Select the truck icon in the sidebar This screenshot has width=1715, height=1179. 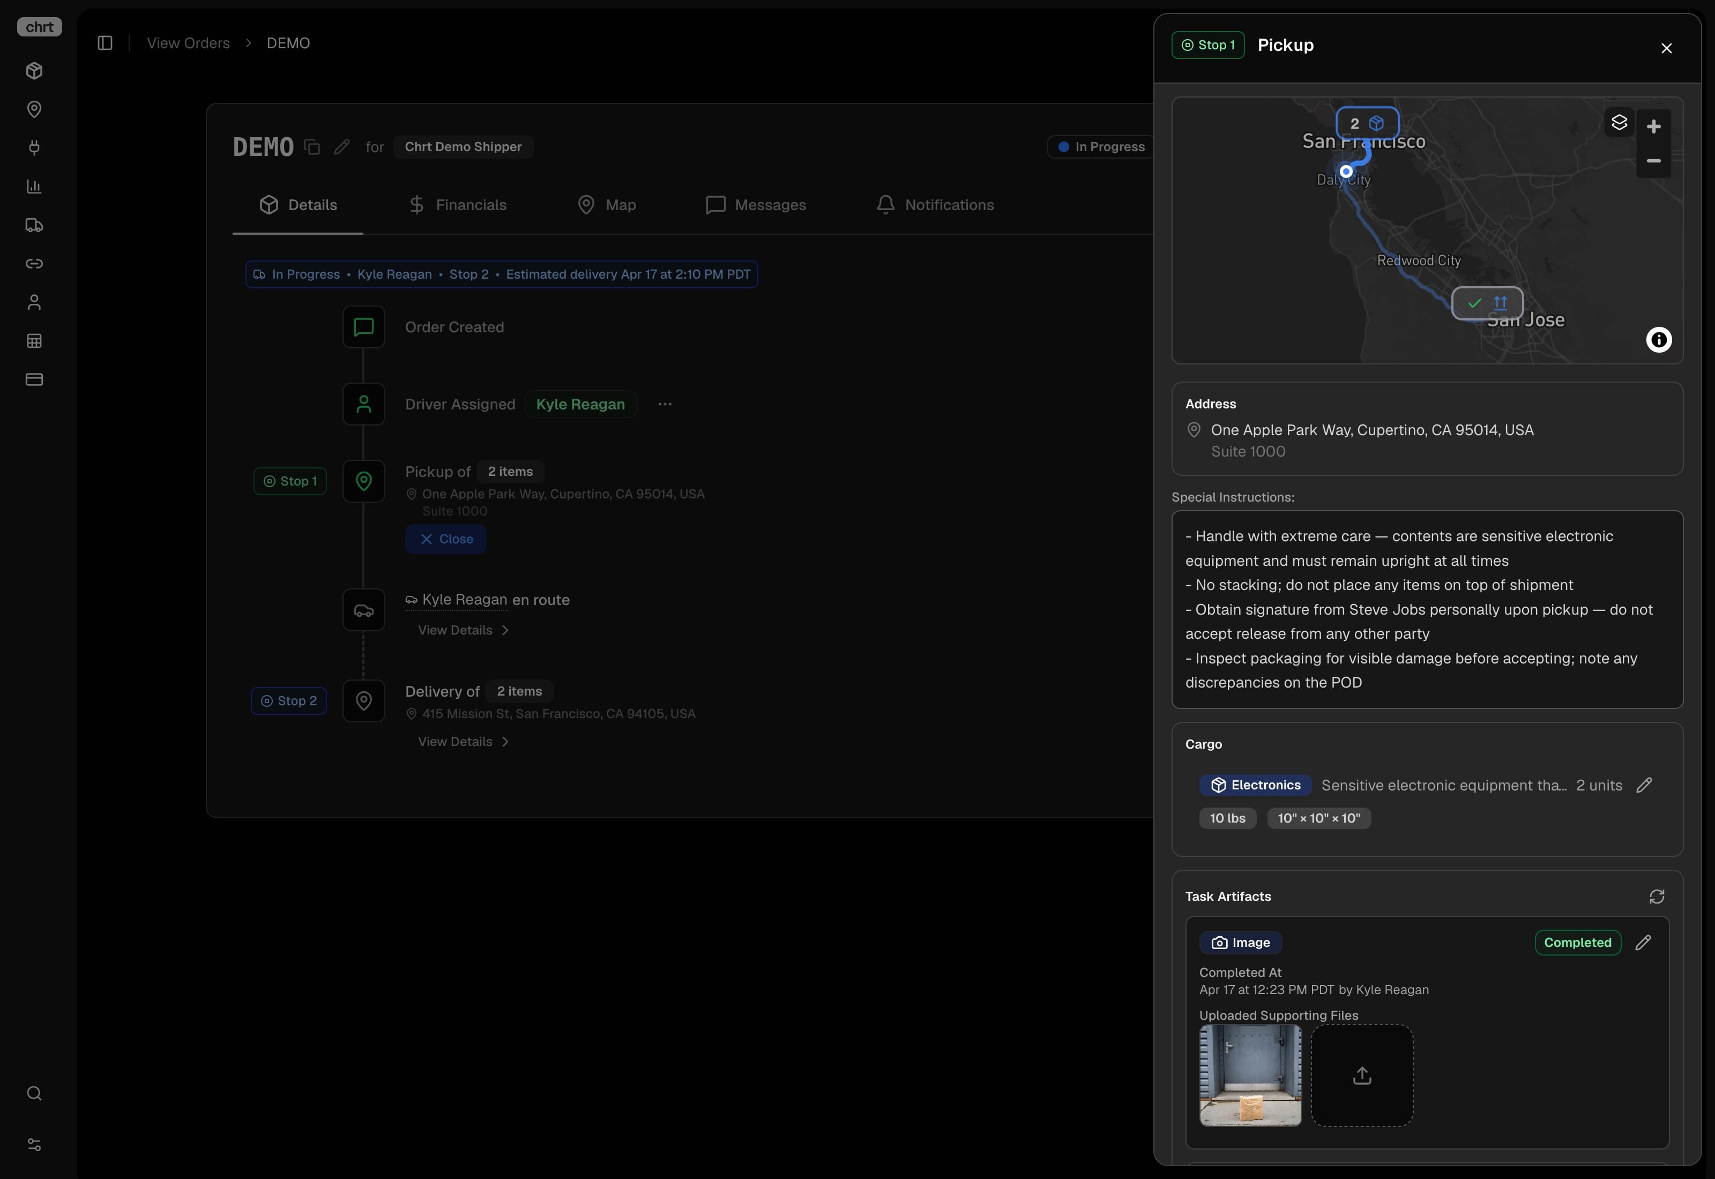tap(34, 225)
